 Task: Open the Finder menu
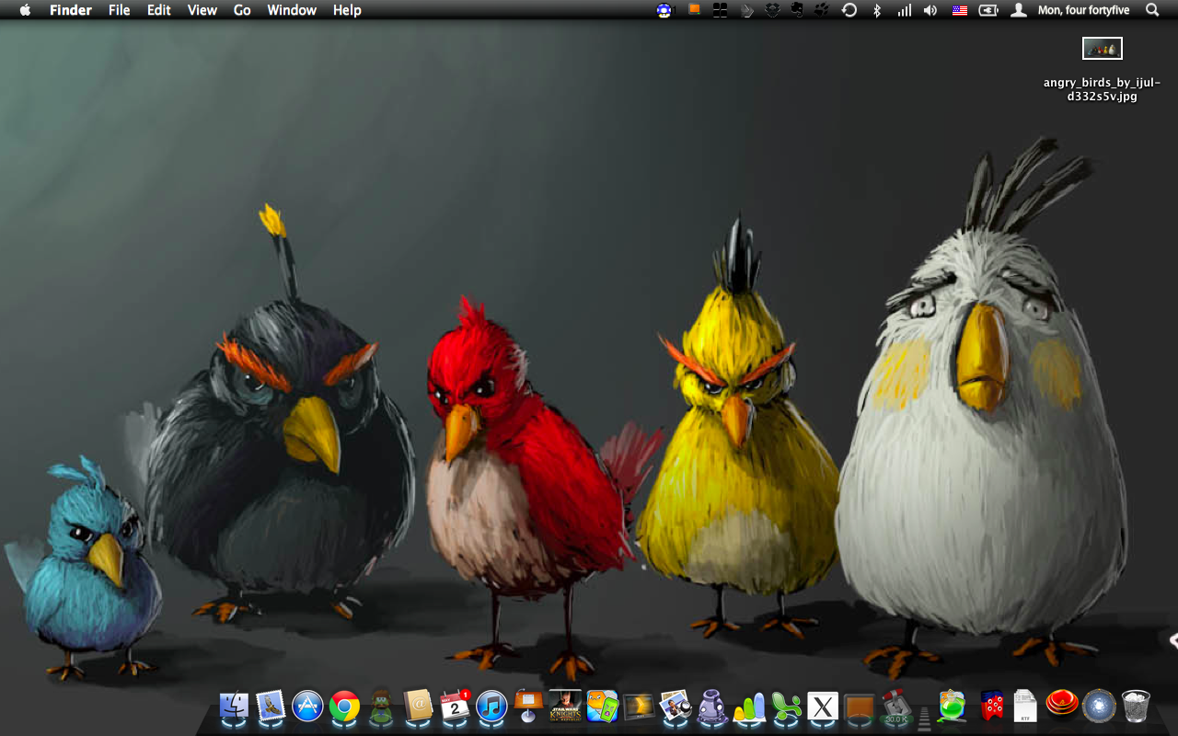pos(70,10)
